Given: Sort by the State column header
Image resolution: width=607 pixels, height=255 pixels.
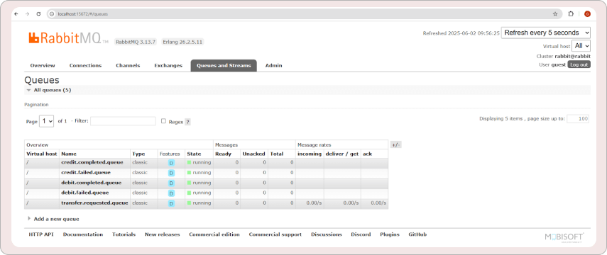Looking at the screenshot, I should pos(194,154).
